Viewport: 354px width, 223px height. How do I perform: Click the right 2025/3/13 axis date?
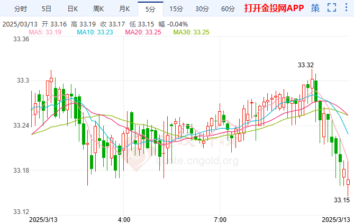335,219
